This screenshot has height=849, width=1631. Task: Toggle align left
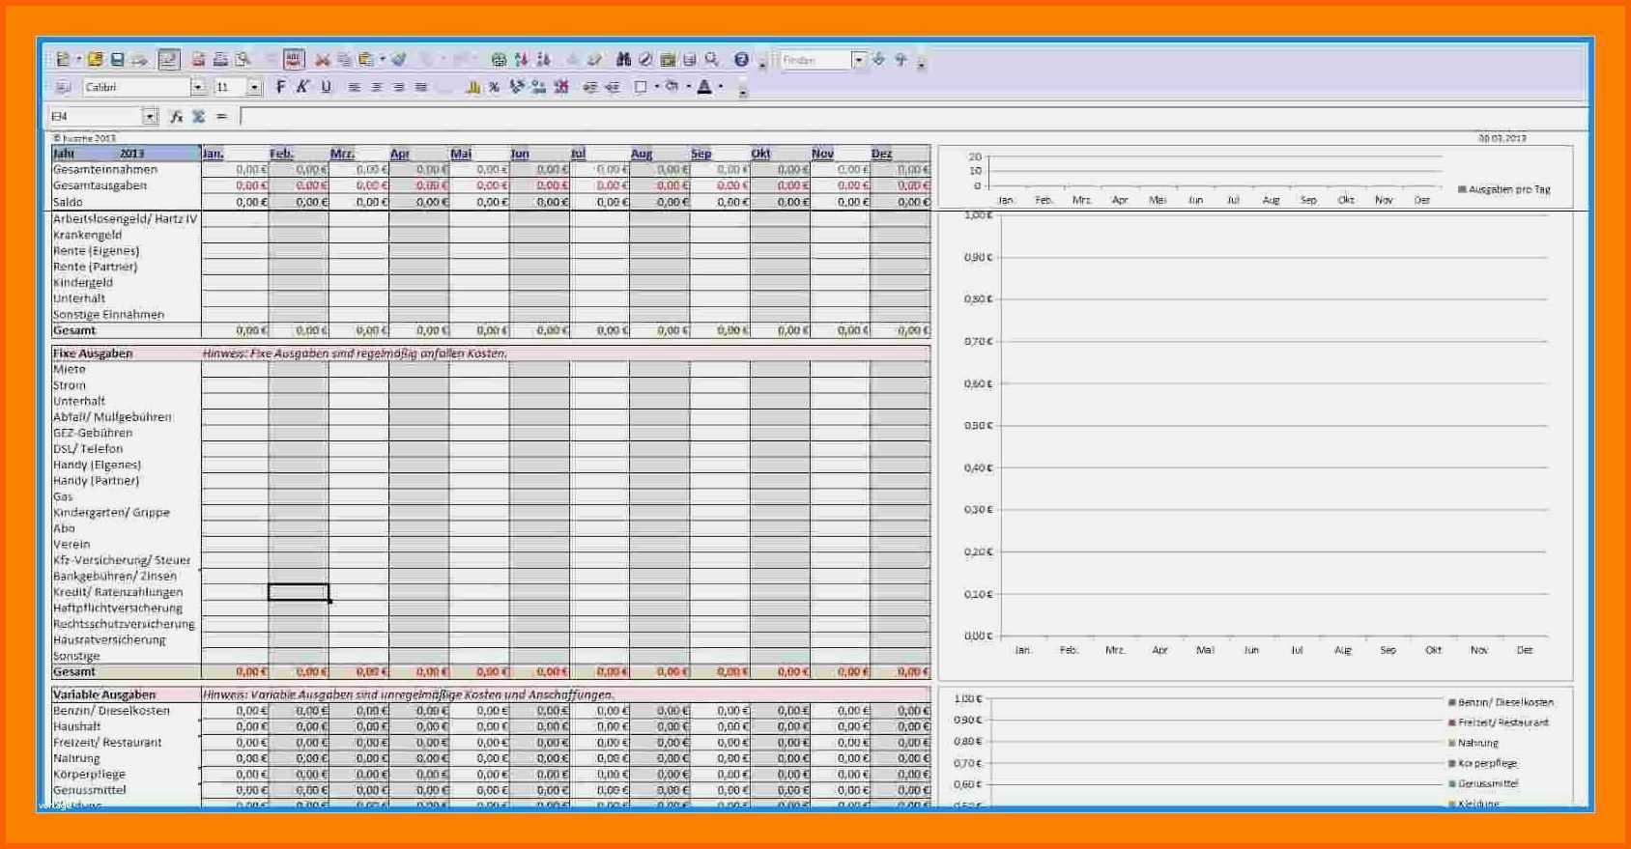(x=355, y=88)
